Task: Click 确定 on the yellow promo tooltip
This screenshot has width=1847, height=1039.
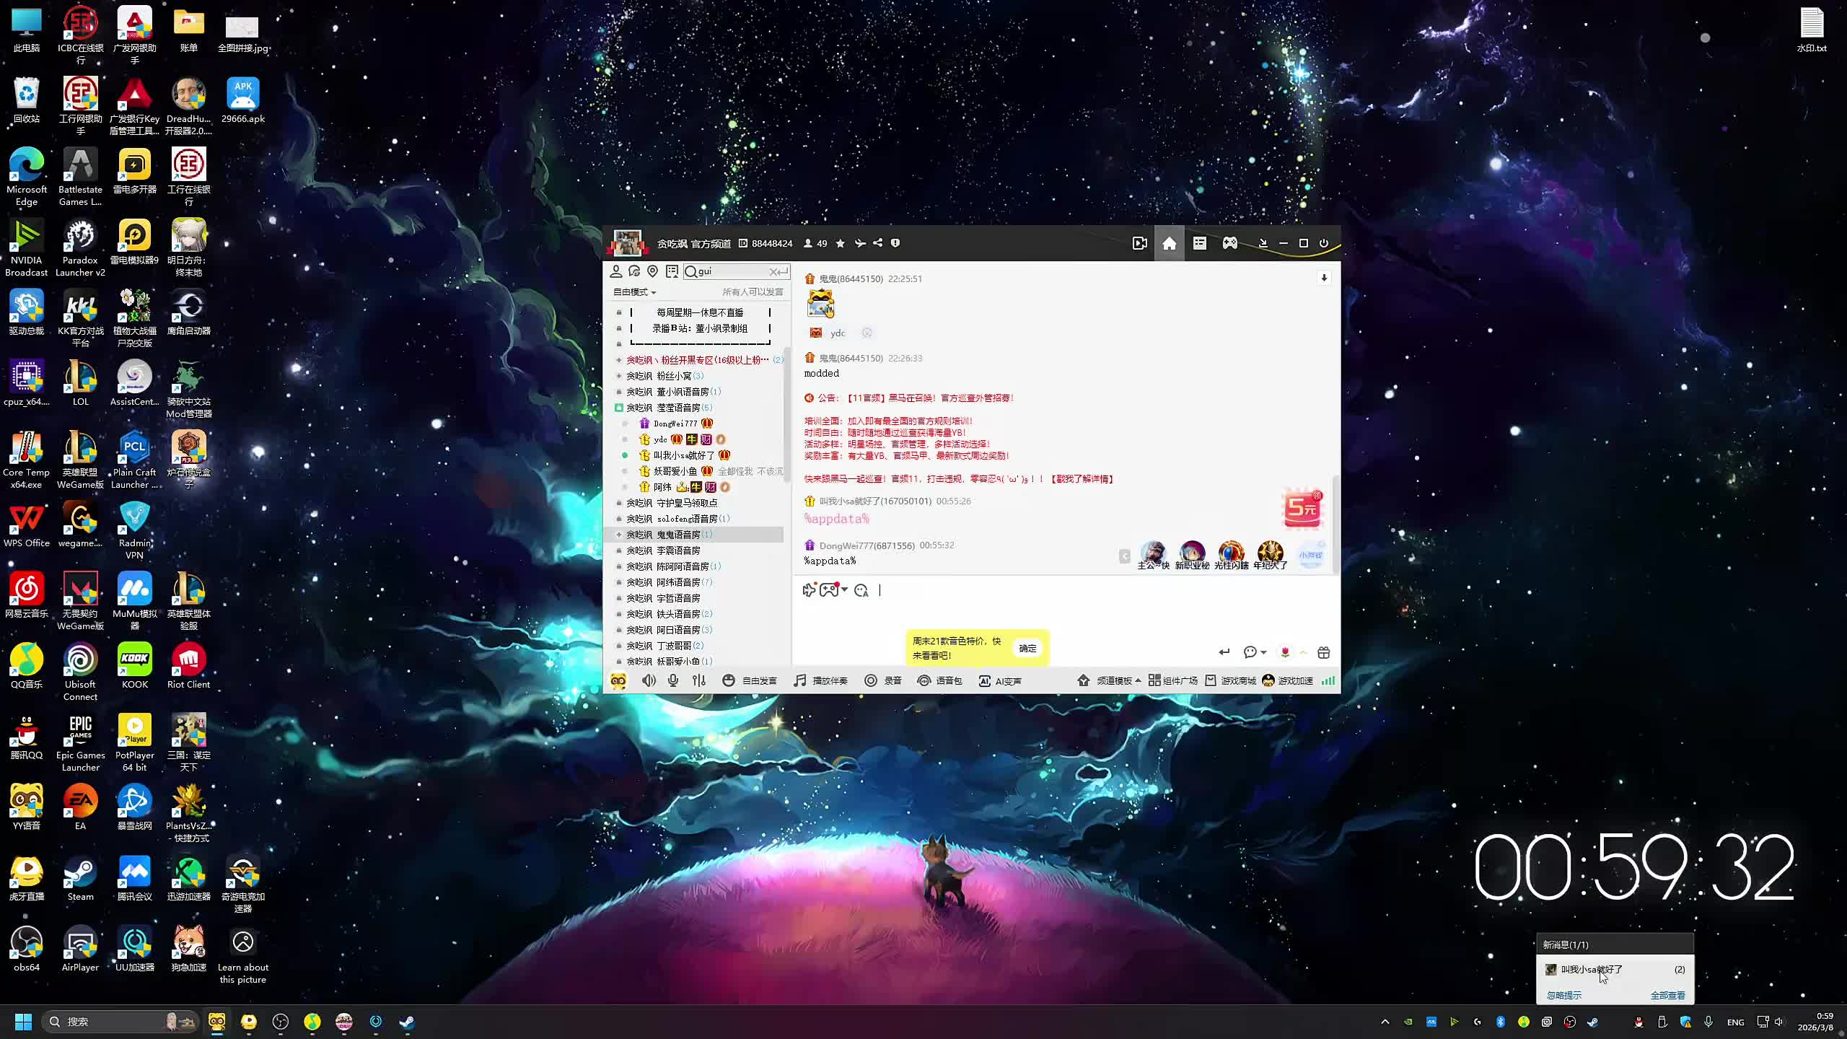Action: (x=1027, y=648)
